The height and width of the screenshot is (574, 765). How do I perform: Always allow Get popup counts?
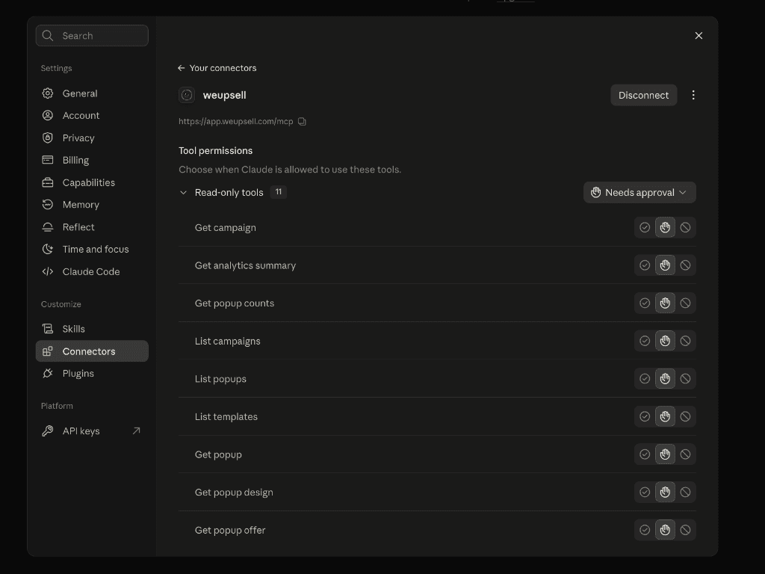(x=645, y=303)
